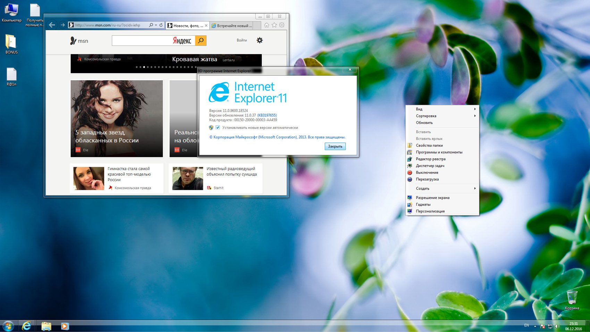The width and height of the screenshot is (590, 332).
Task: Close the About Internet Explorer dialog with its X
Action: pyautogui.click(x=350, y=69)
